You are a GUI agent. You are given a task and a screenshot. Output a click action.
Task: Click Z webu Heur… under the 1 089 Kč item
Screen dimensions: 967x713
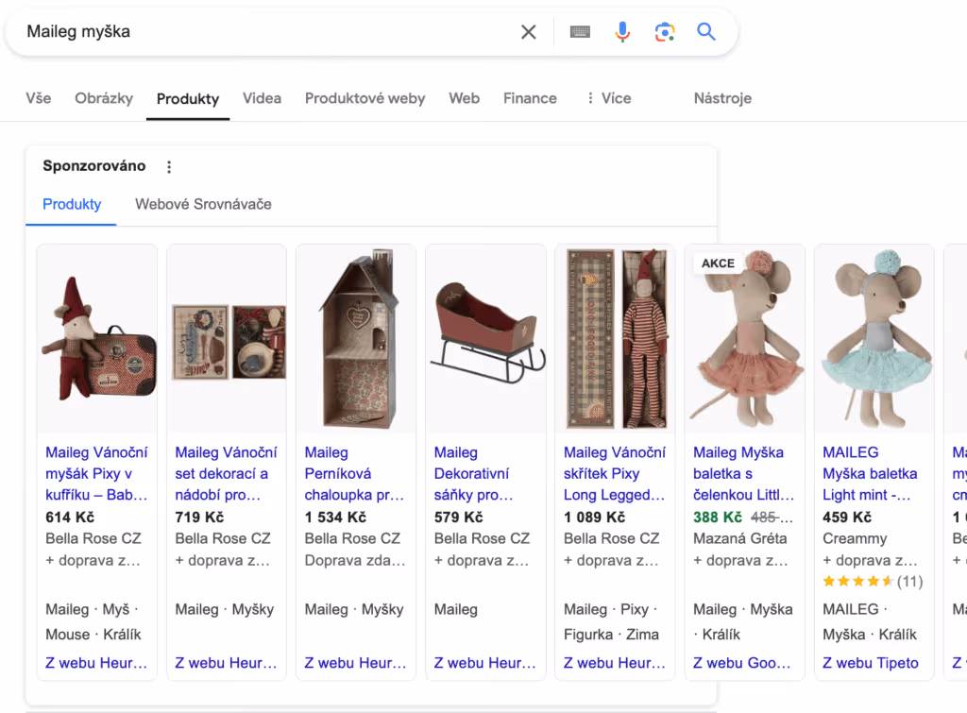(614, 663)
